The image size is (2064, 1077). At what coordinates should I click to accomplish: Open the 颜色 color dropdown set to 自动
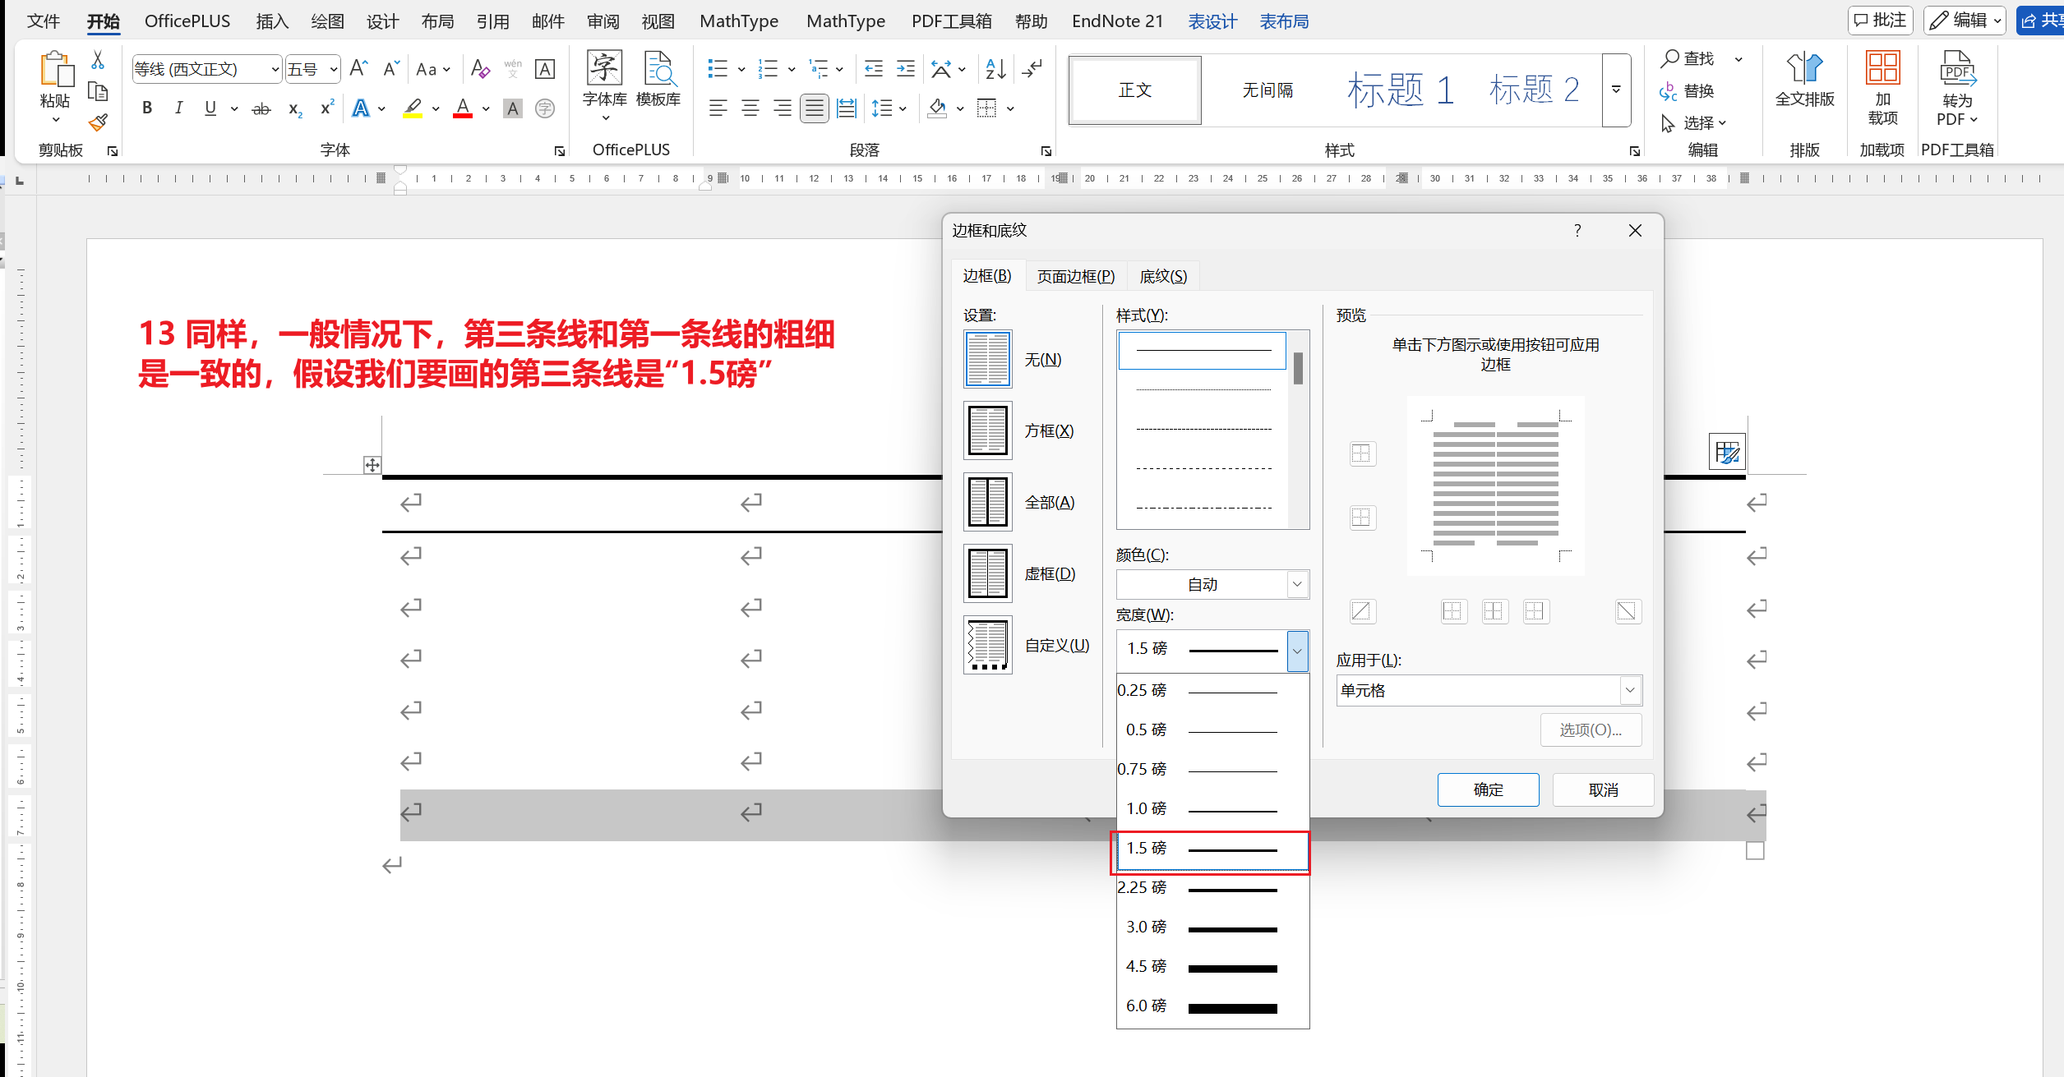pos(1212,584)
